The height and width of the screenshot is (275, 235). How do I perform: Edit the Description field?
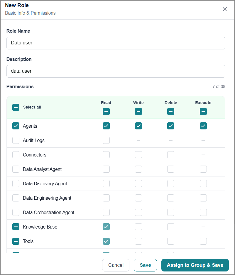pyautogui.click(x=116, y=71)
